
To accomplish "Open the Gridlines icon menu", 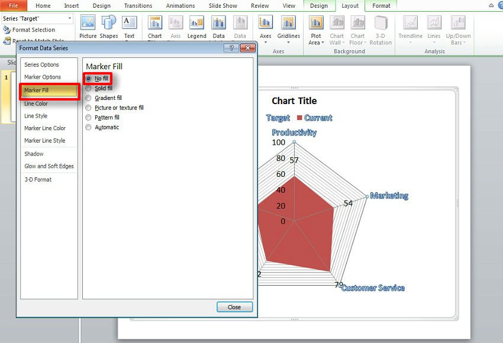I will point(288,24).
